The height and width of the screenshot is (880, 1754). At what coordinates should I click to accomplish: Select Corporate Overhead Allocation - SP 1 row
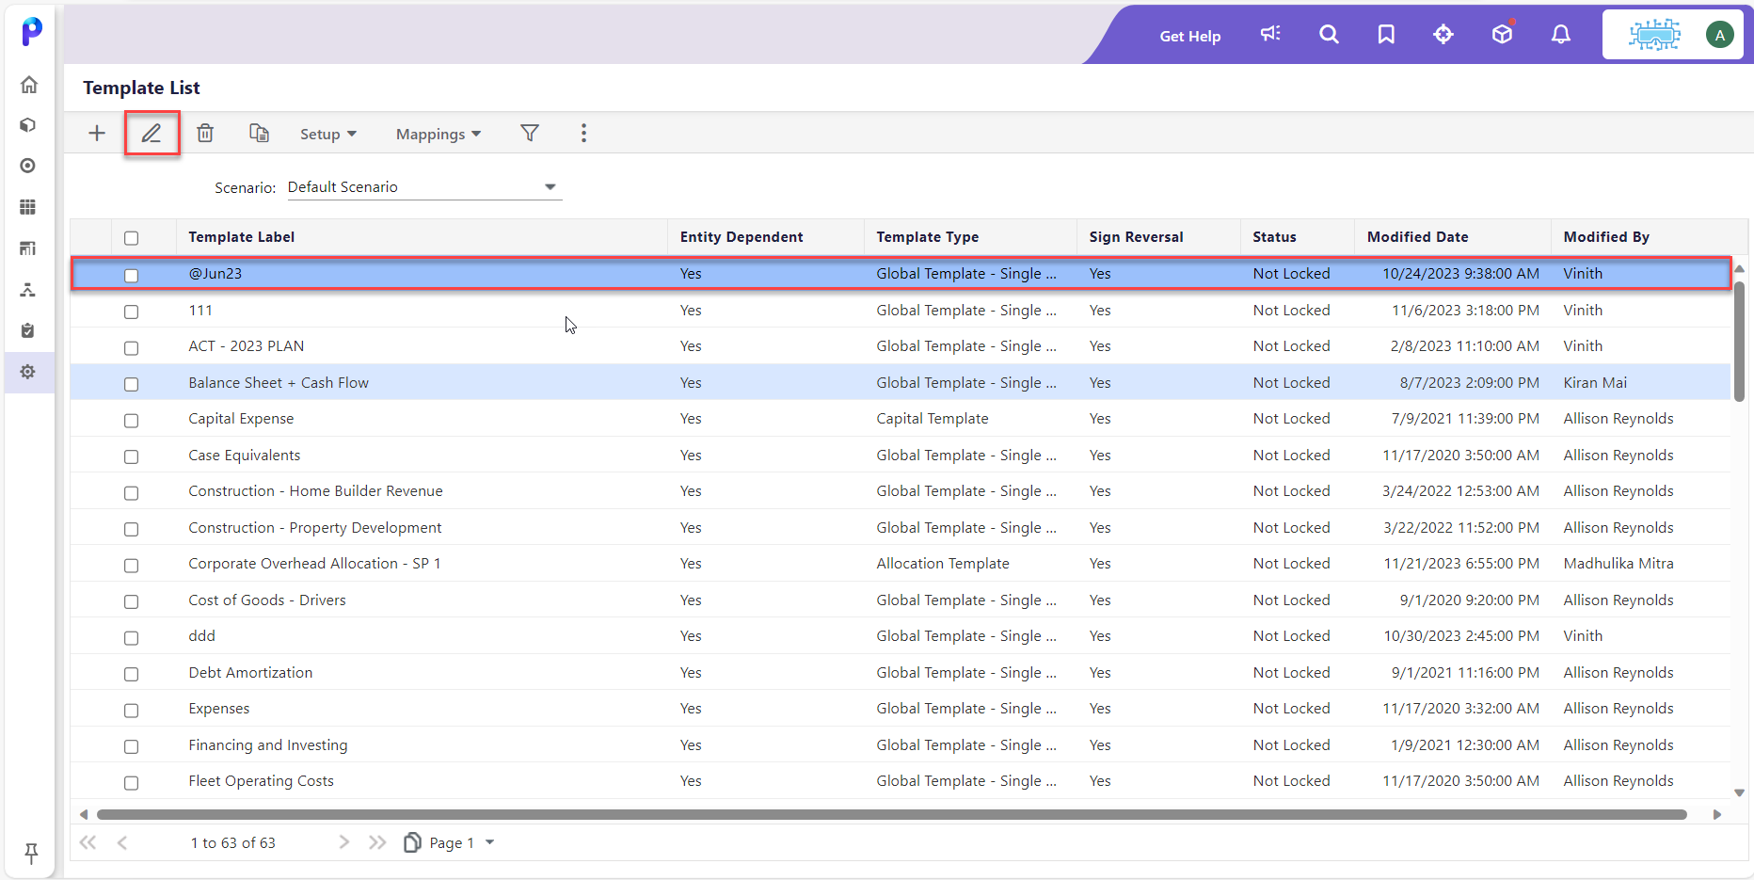901,564
